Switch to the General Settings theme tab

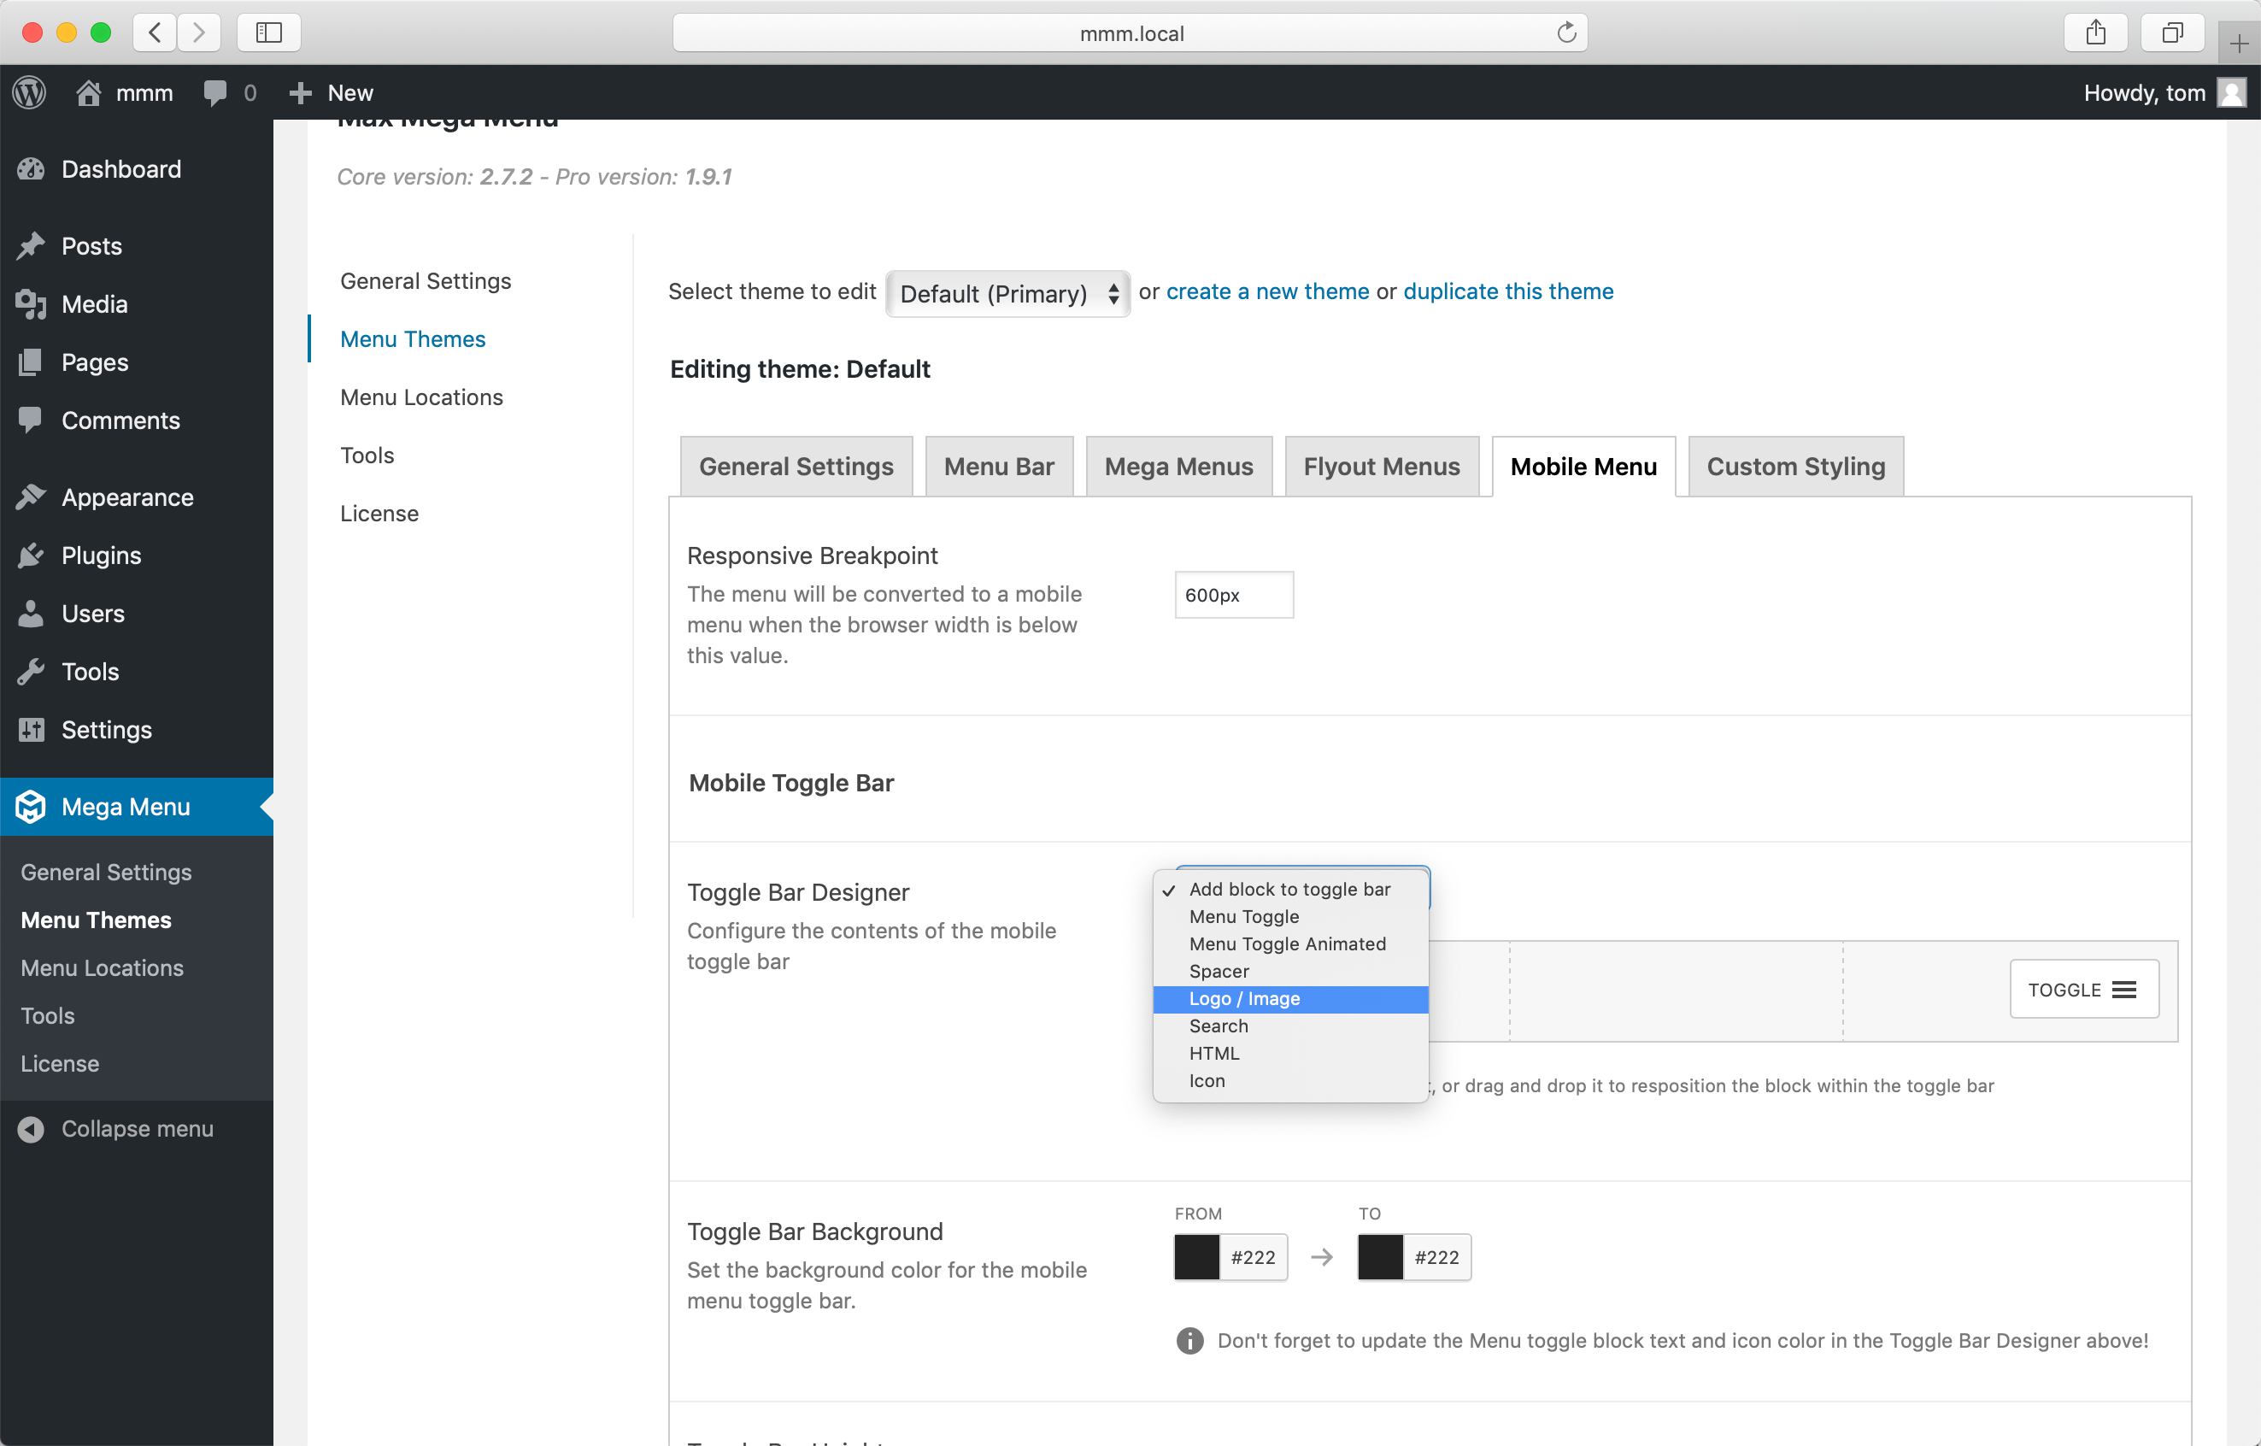point(796,467)
